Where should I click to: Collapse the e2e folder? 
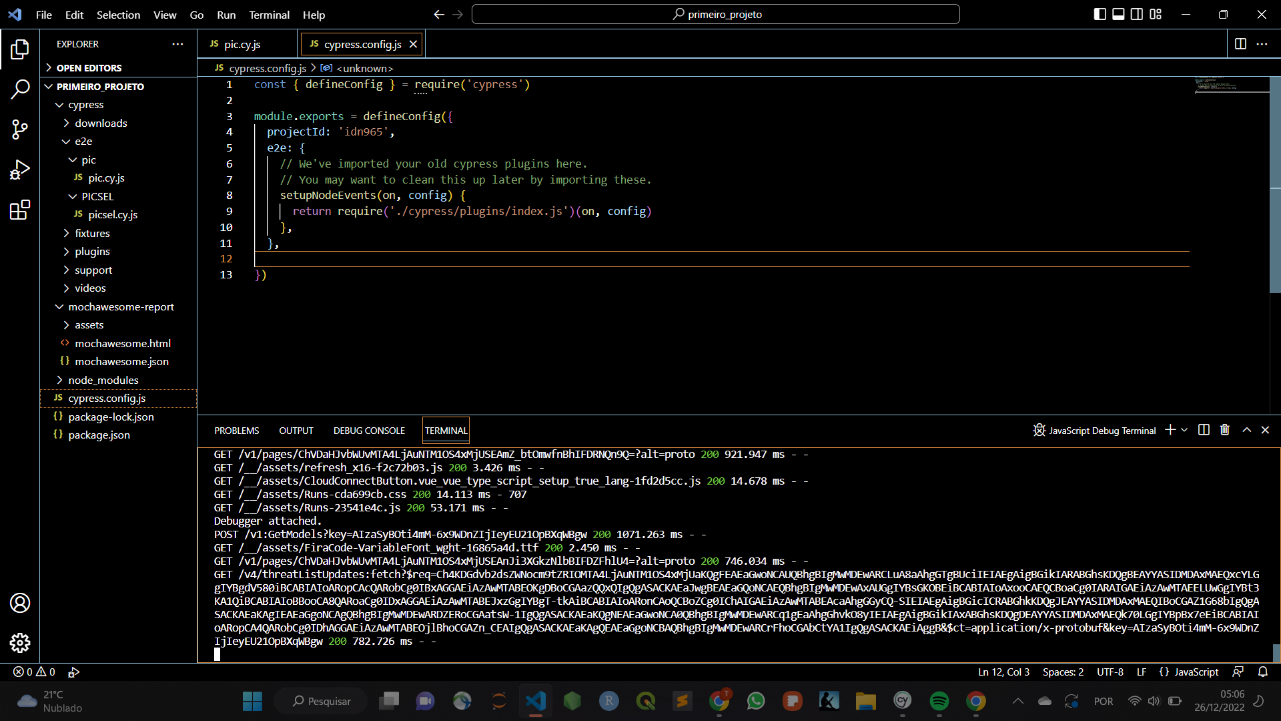pyautogui.click(x=83, y=142)
